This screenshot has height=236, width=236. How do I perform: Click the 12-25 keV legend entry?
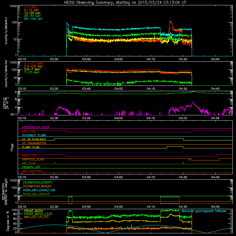coord(32,13)
